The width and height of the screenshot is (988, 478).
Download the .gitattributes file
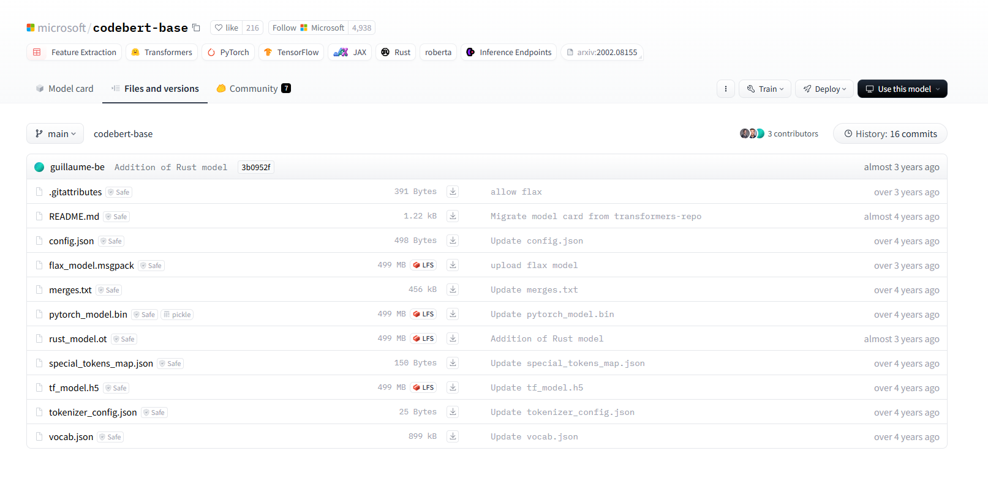(x=453, y=192)
